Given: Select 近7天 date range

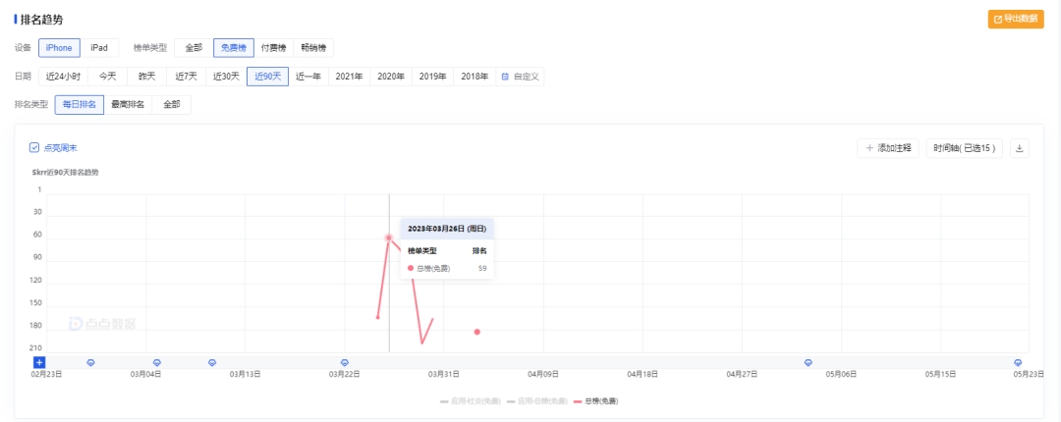Looking at the screenshot, I should [186, 77].
